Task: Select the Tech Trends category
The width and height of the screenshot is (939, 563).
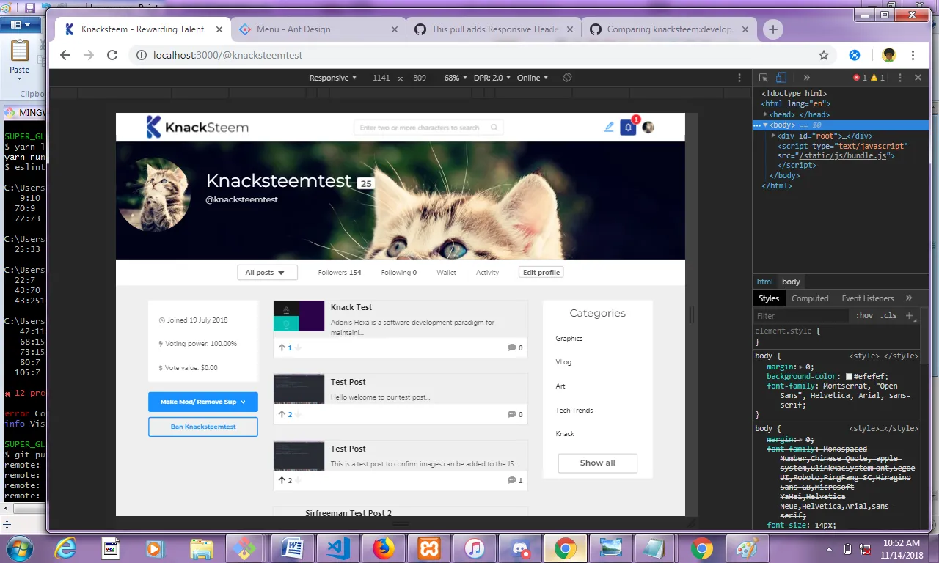Action: click(x=574, y=411)
